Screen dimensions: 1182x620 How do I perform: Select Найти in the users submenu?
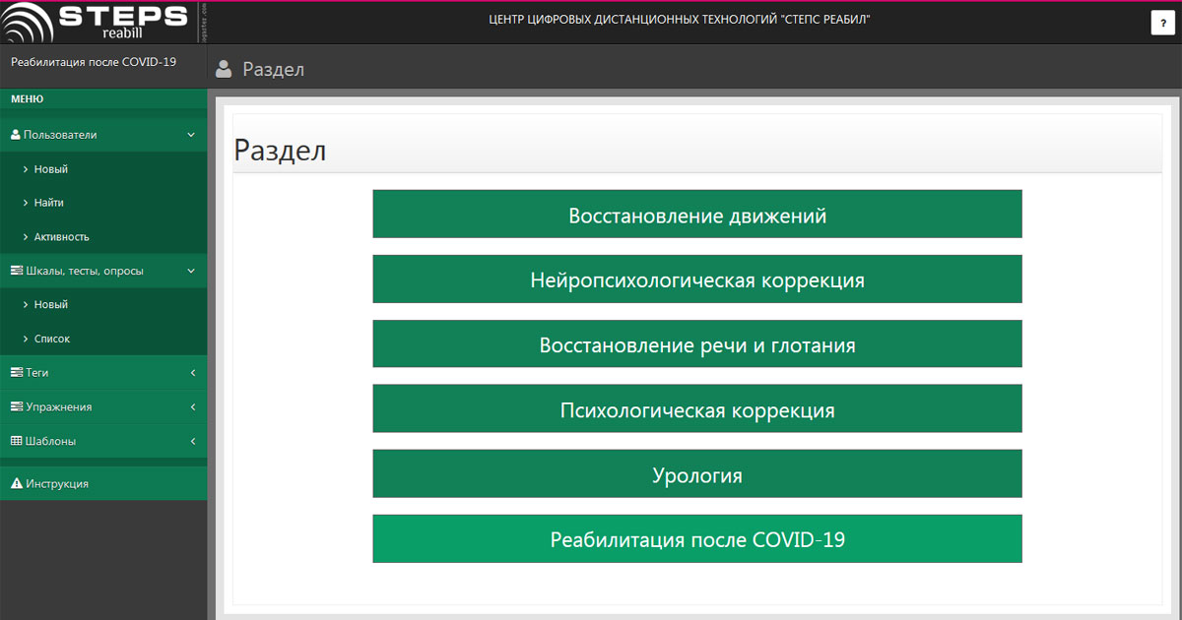[x=48, y=203]
